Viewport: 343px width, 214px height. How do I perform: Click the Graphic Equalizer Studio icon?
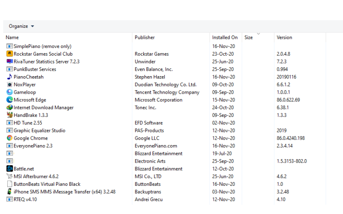[x=9, y=131]
